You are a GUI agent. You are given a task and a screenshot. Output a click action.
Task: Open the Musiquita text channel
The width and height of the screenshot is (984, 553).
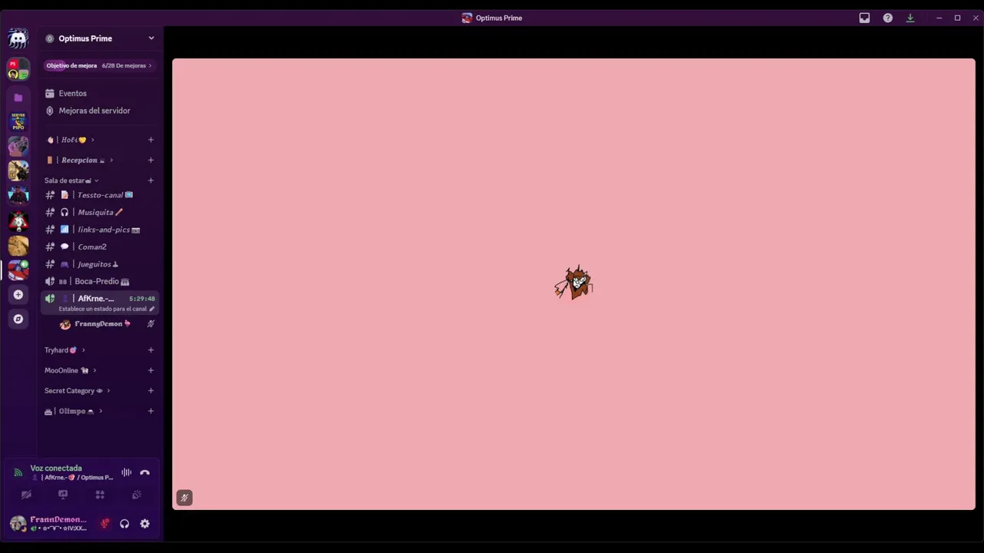tap(99, 212)
